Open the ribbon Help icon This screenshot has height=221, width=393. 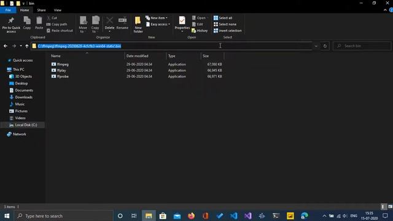391,10
